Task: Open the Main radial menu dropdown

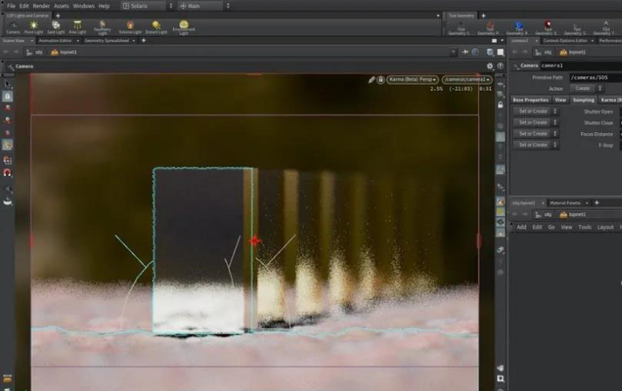Action: 204,6
